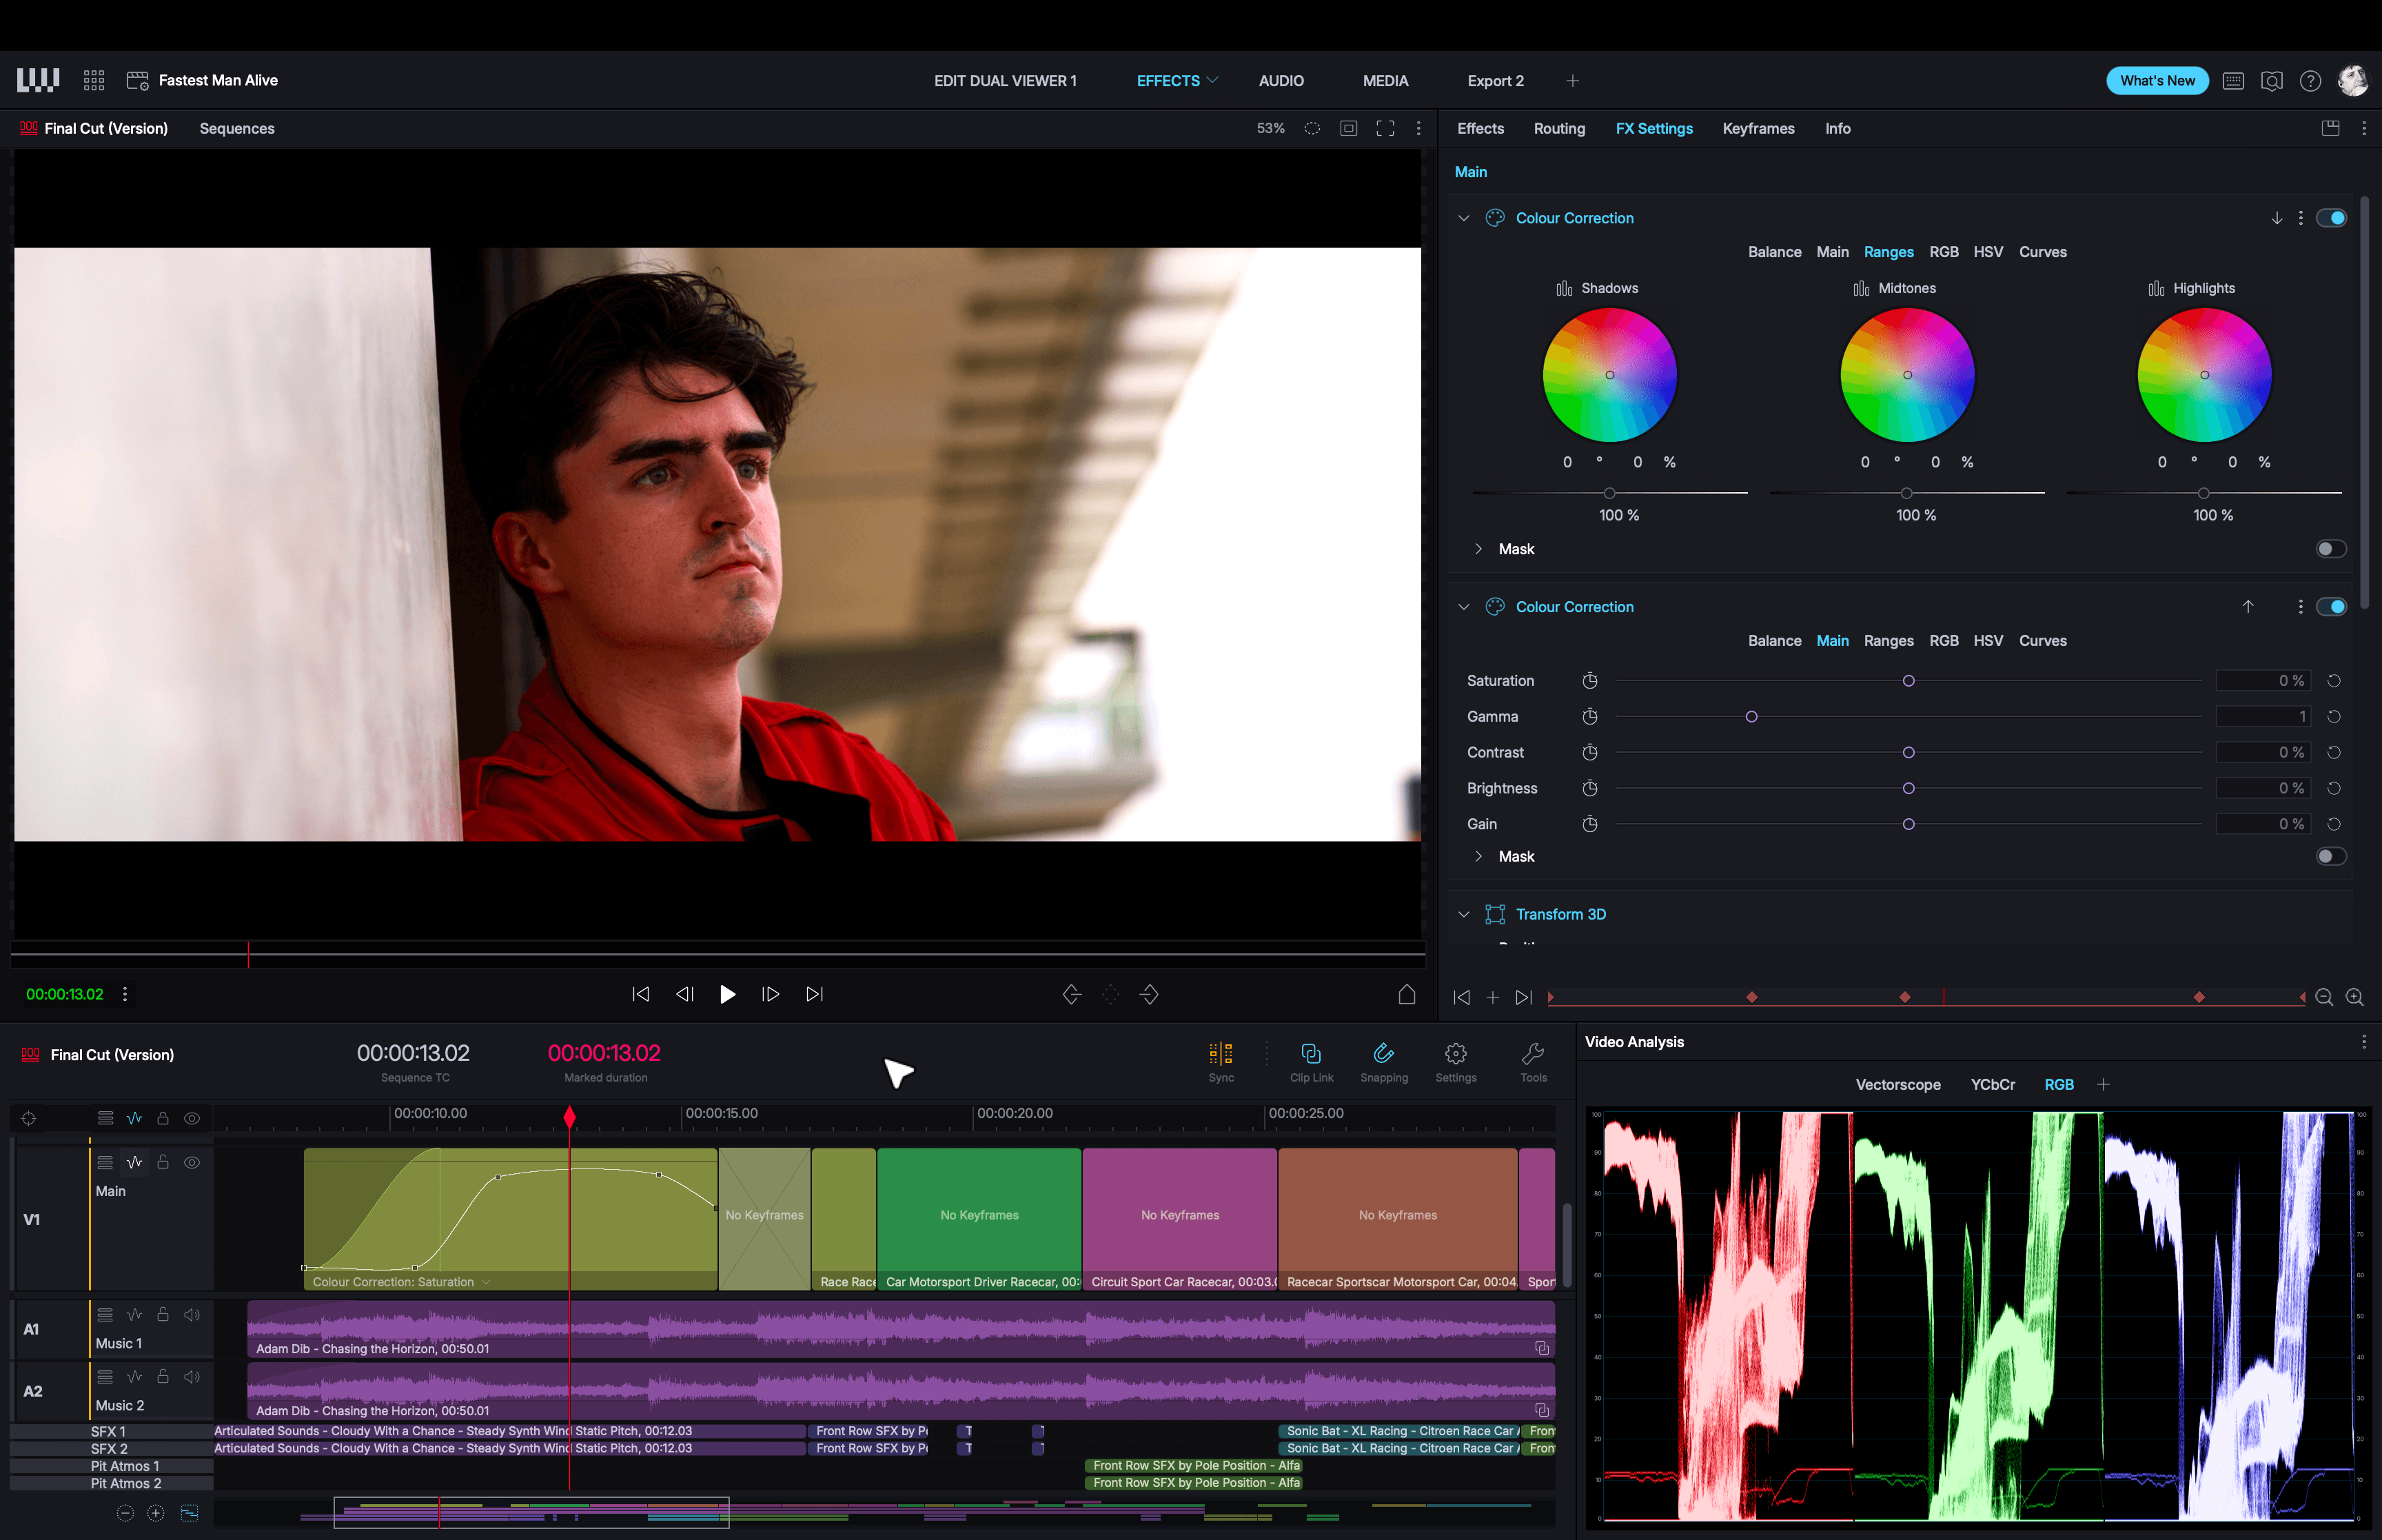Expand Mask in first Colour Correction

click(1478, 549)
